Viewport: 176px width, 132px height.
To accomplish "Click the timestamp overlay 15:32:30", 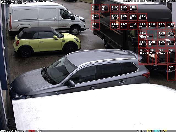I will [166, 1].
